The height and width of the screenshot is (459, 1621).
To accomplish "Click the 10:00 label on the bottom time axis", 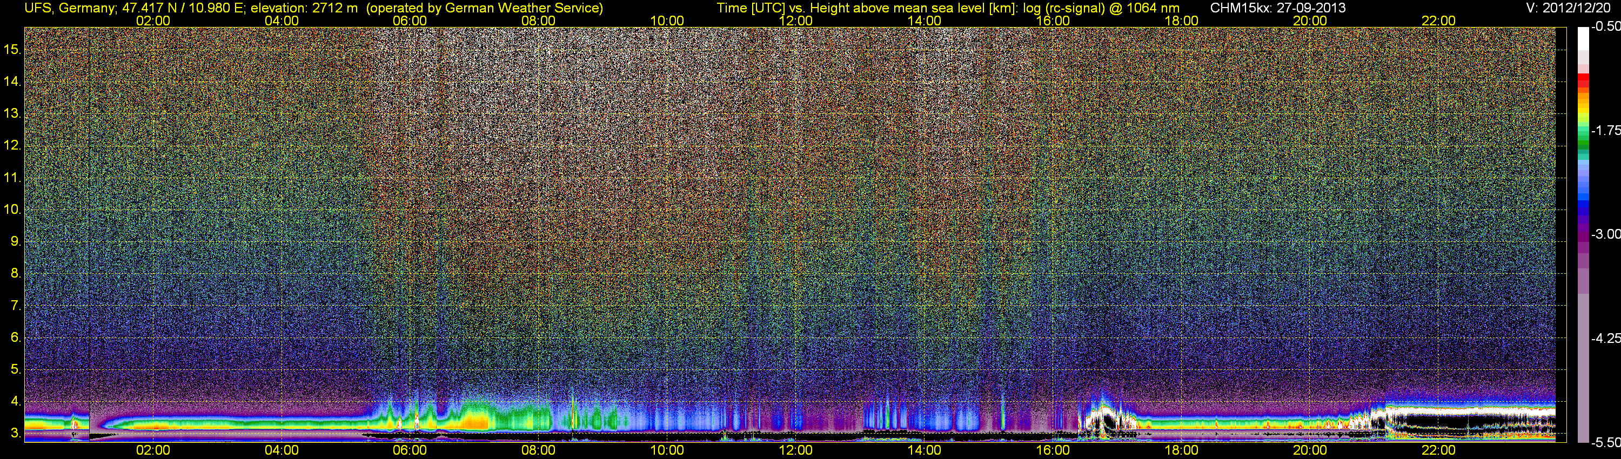I will (x=667, y=450).
